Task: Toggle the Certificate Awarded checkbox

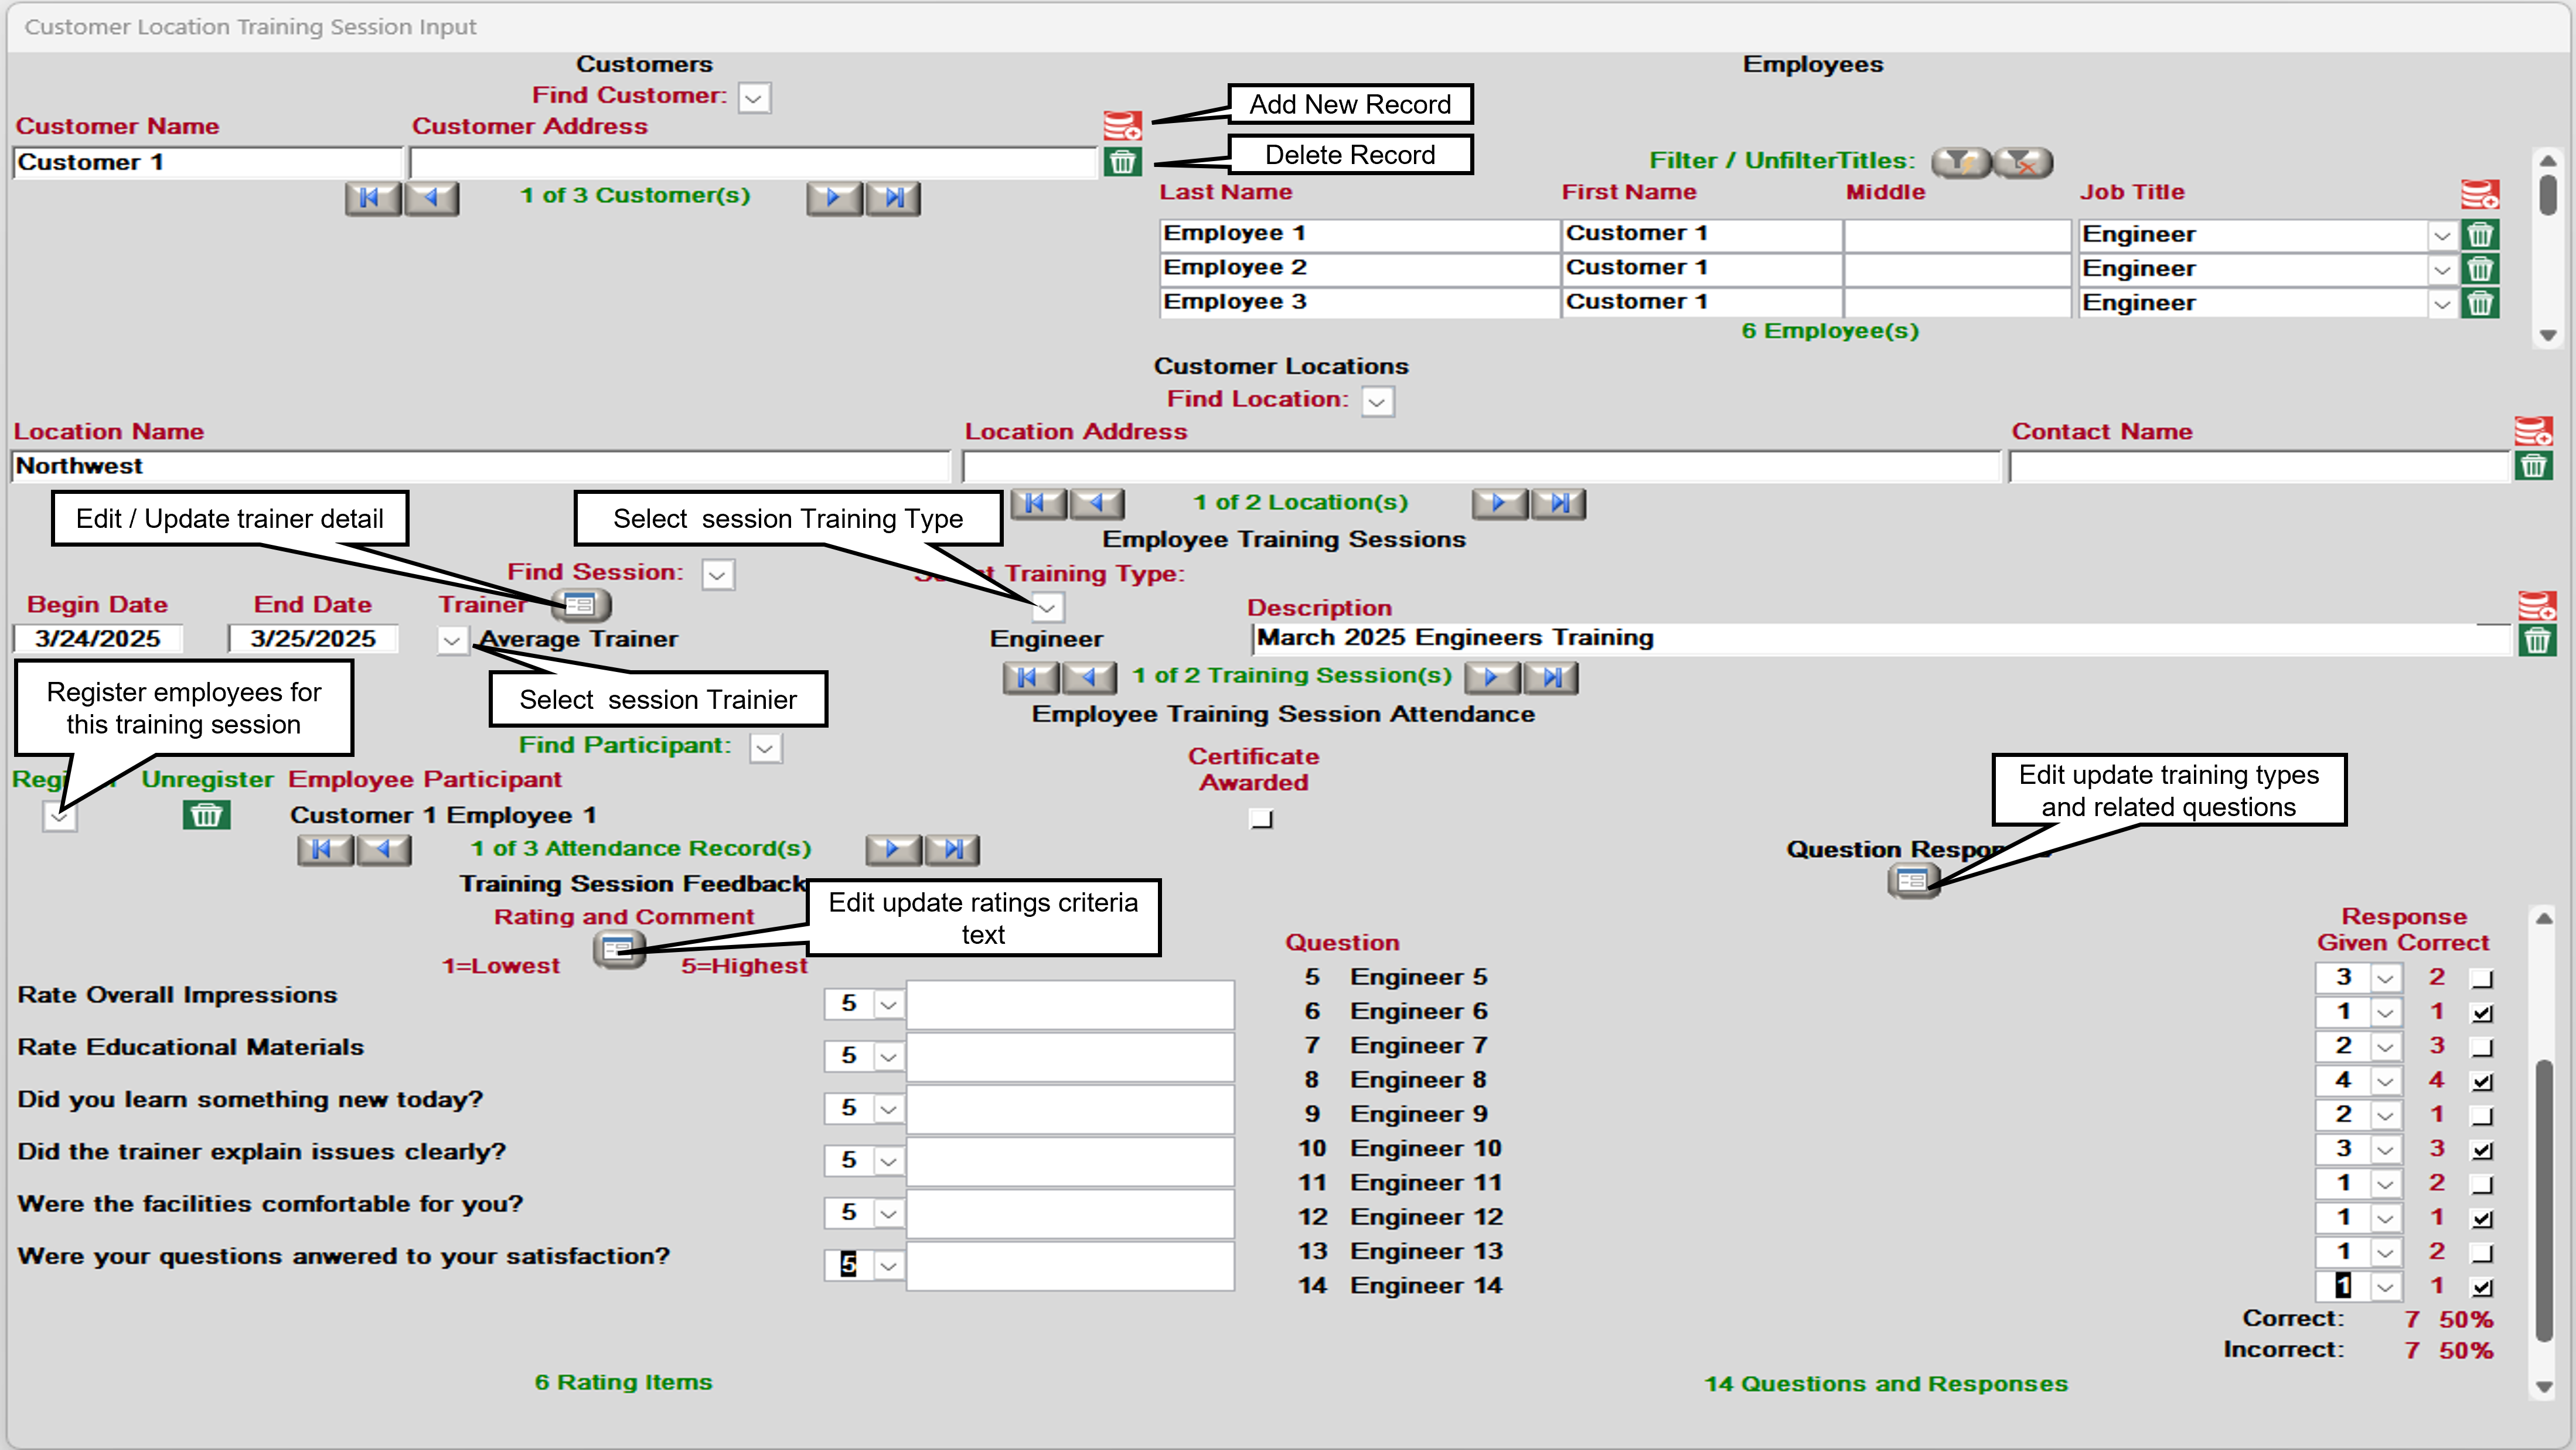Action: tap(1261, 819)
